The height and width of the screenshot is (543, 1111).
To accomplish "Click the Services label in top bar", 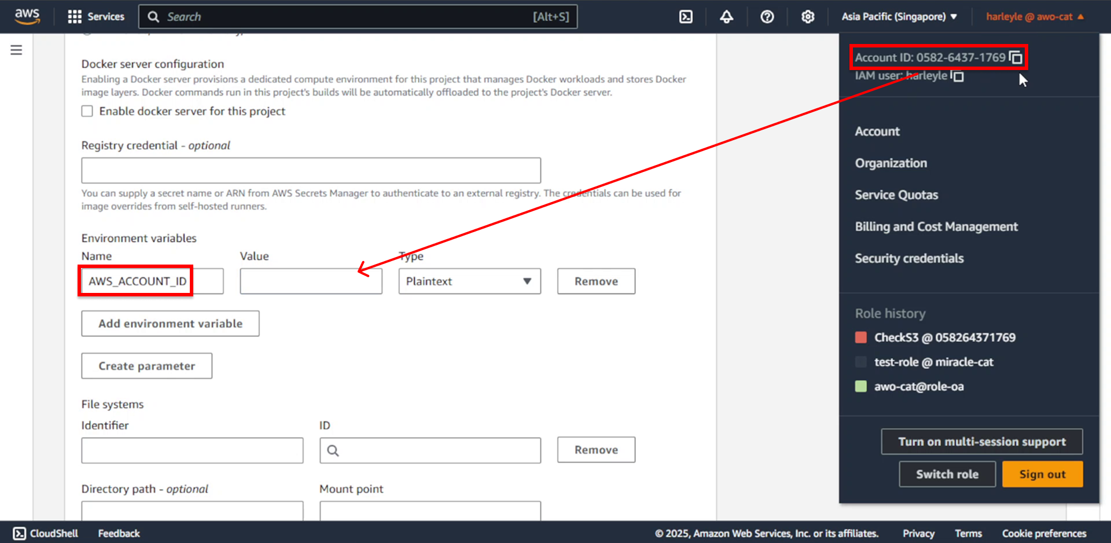I will click(106, 17).
